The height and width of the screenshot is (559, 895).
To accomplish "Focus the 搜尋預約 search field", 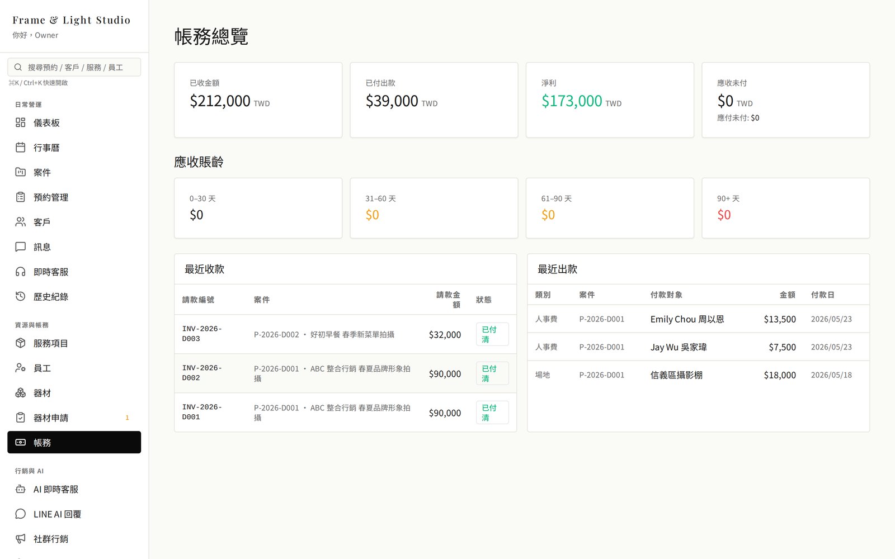I will (x=74, y=67).
